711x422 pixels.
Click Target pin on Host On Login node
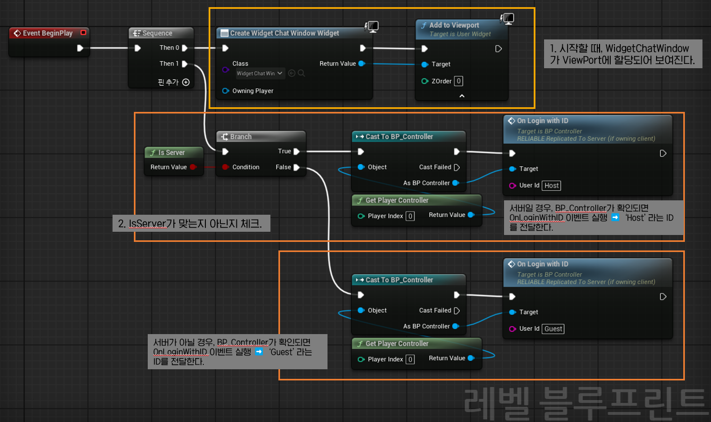513,169
